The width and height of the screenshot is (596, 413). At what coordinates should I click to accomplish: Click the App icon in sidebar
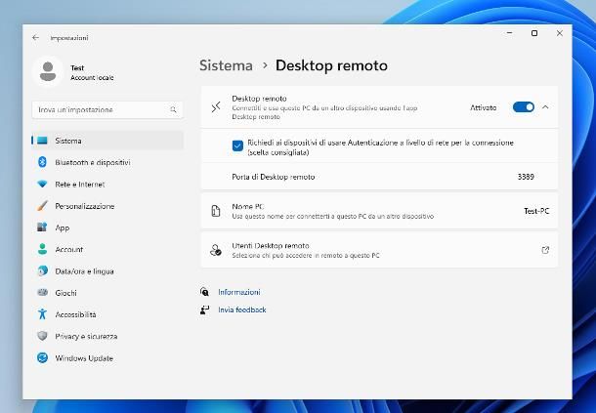pos(42,227)
